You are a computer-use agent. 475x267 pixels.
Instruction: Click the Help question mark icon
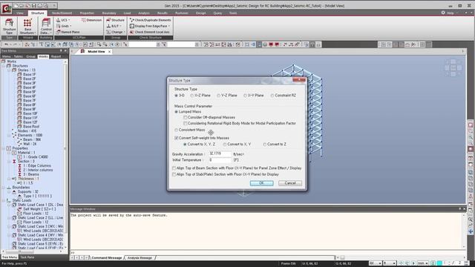coord(443,13)
